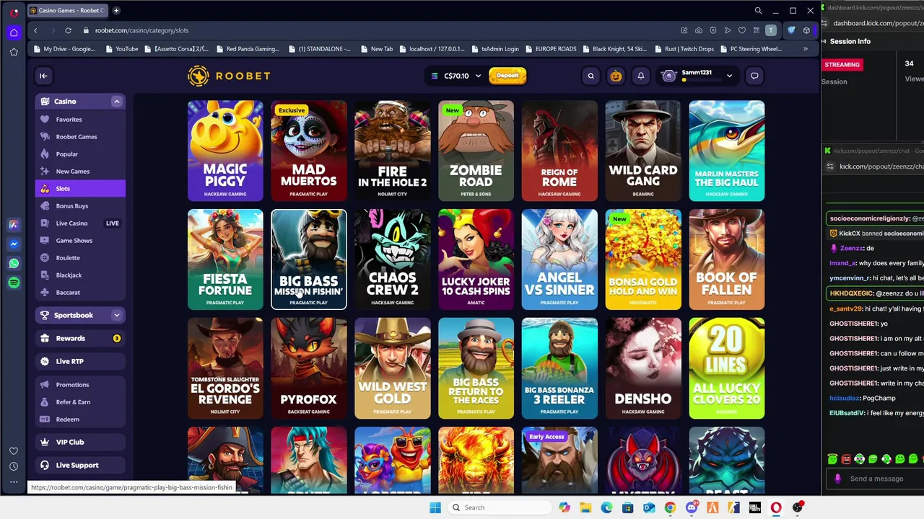Viewport: 924px width, 519px height.
Task: Open the notifications bell
Action: point(640,76)
